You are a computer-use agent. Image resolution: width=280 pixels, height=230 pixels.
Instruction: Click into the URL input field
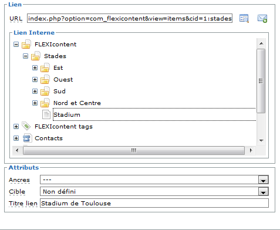(130, 18)
